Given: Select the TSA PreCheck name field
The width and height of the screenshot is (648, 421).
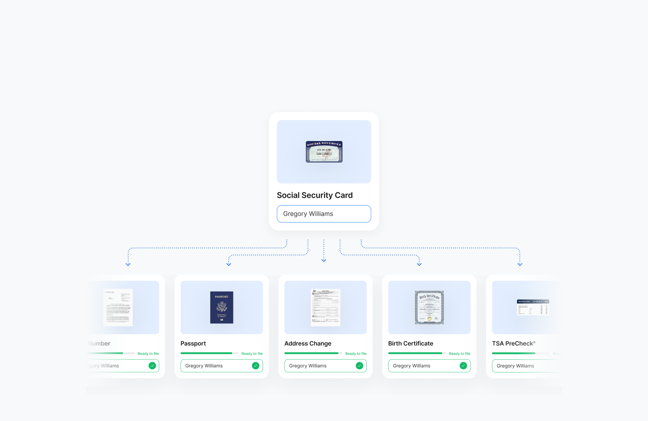Looking at the screenshot, I should click(526, 366).
